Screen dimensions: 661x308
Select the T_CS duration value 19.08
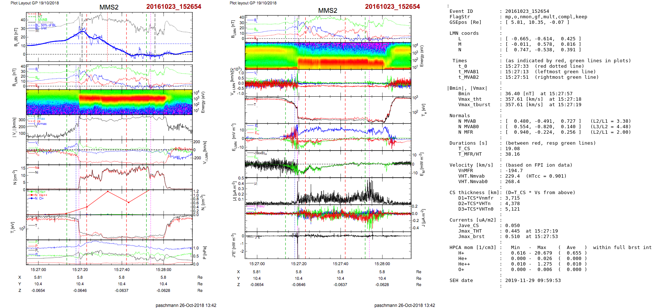coord(512,149)
